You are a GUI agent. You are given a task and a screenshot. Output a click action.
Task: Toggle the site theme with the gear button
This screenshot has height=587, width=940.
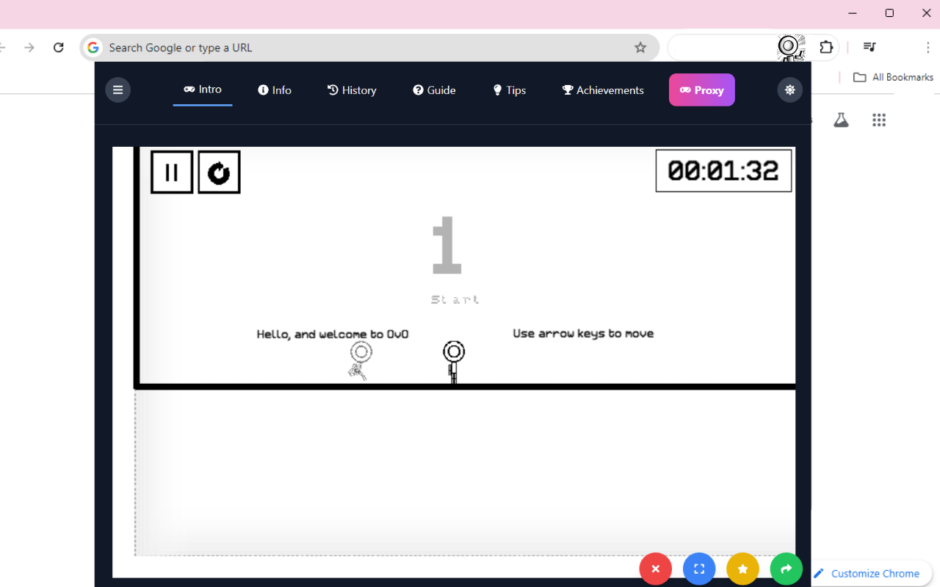tap(789, 90)
